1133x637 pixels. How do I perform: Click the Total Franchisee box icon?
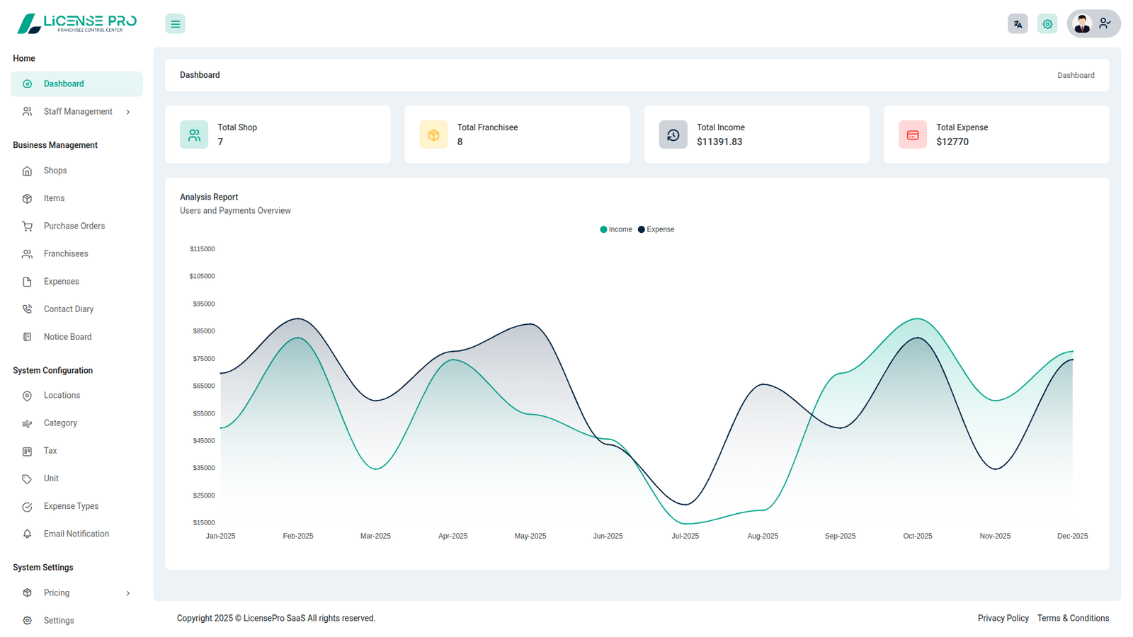pyautogui.click(x=433, y=134)
